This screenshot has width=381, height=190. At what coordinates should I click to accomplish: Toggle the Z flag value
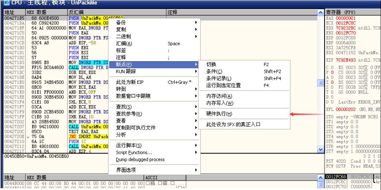pos(332,82)
